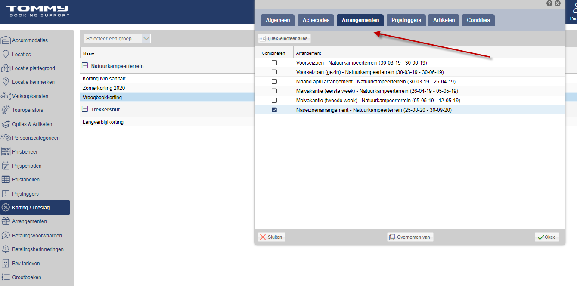
Task: Click the Overnemen van button
Action: coord(410,237)
